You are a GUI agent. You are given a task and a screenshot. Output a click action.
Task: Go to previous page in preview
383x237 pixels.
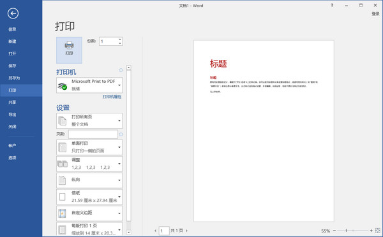(x=155, y=231)
